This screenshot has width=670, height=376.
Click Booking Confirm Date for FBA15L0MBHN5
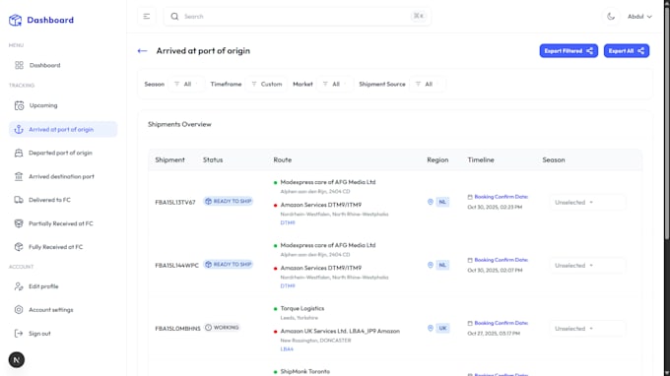[x=501, y=323]
